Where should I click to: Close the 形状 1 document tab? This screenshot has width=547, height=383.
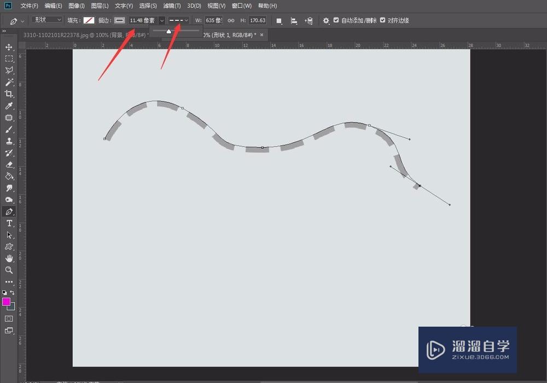click(x=261, y=35)
